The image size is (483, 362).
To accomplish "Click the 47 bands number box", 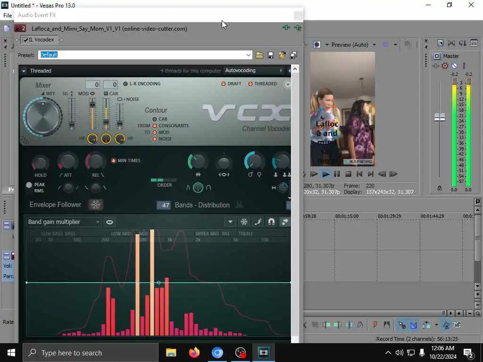I will (164, 205).
